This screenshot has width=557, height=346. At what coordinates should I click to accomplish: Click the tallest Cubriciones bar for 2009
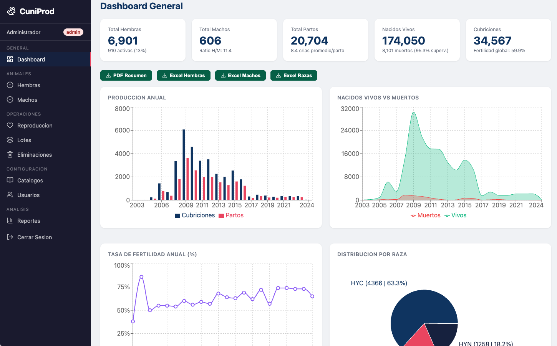(184, 165)
